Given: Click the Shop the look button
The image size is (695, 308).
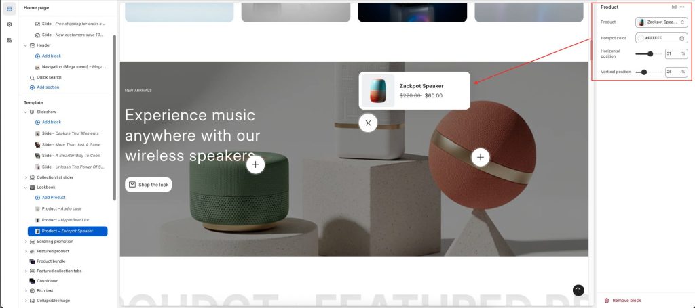Looking at the screenshot, I should [x=149, y=185].
